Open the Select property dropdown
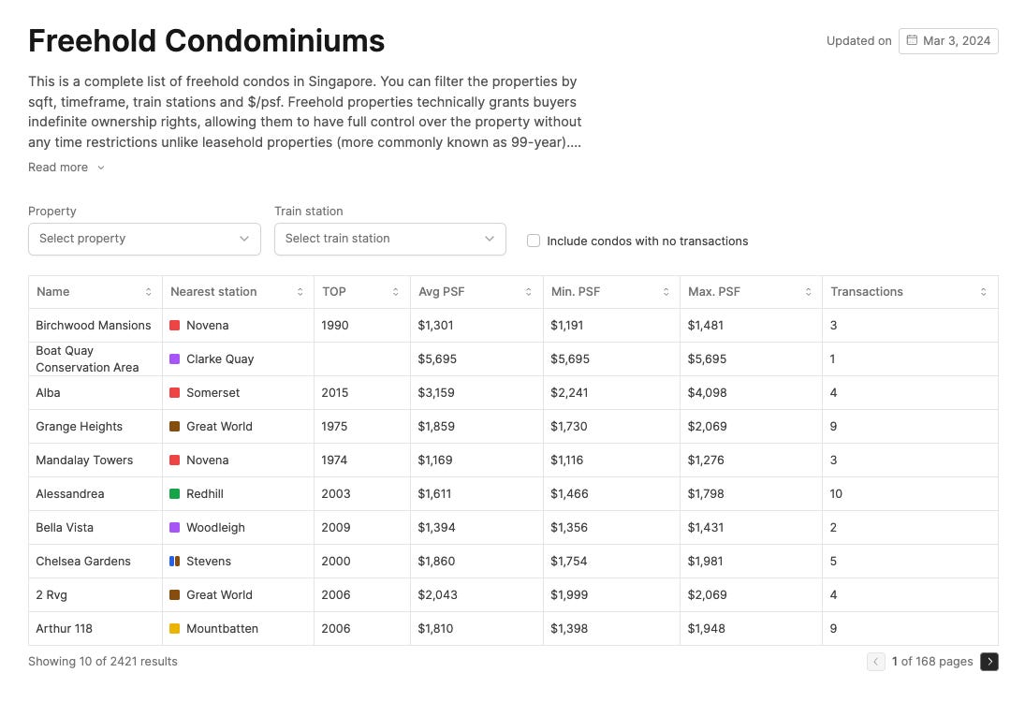The image size is (1025, 702). pos(144,239)
